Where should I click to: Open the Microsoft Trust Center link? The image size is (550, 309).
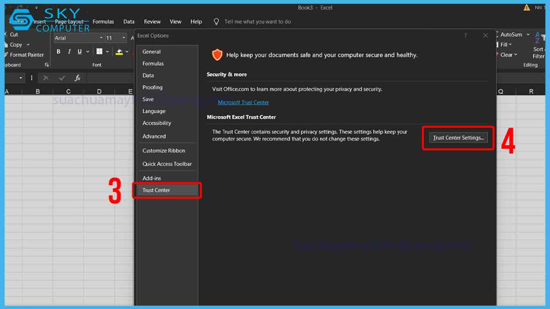click(243, 102)
